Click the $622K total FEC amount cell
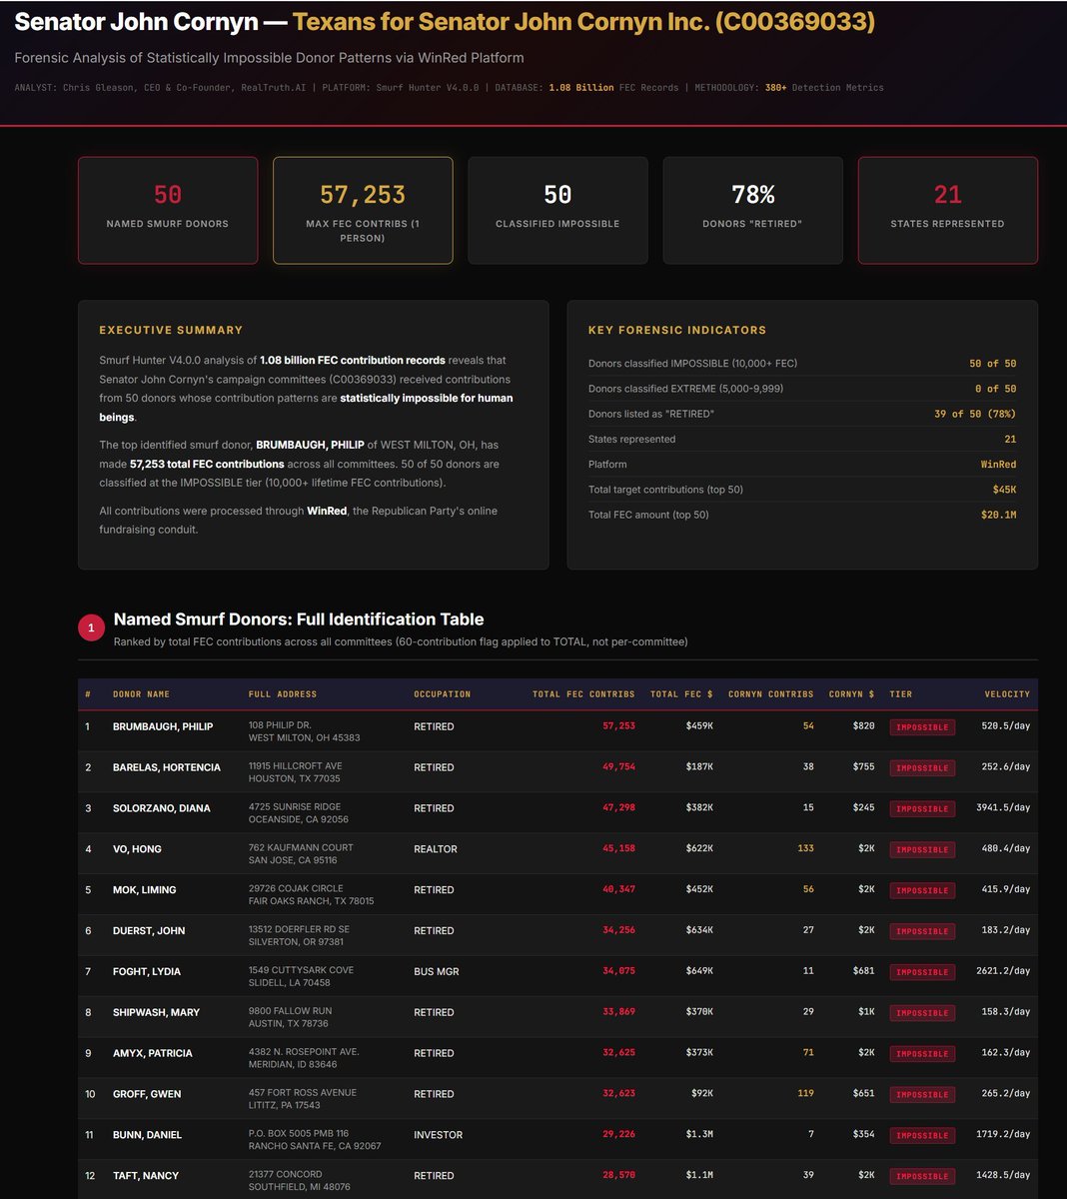This screenshot has width=1067, height=1199. point(699,849)
